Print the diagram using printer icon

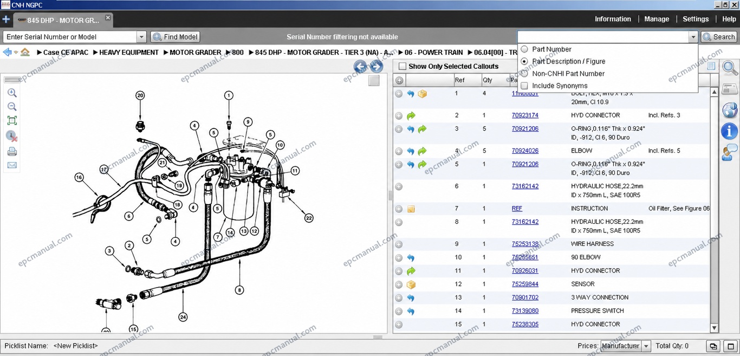pos(12,151)
